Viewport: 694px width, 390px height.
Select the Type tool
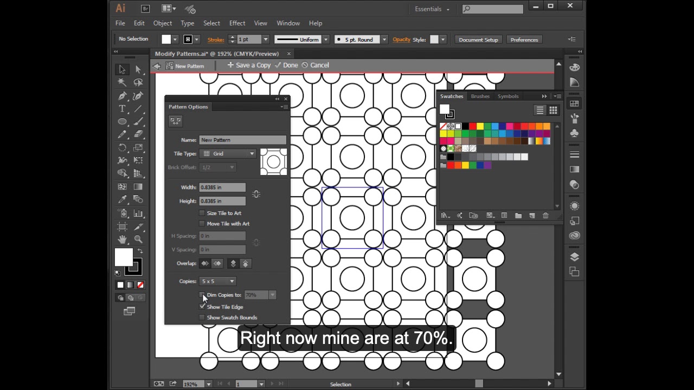pyautogui.click(x=123, y=109)
